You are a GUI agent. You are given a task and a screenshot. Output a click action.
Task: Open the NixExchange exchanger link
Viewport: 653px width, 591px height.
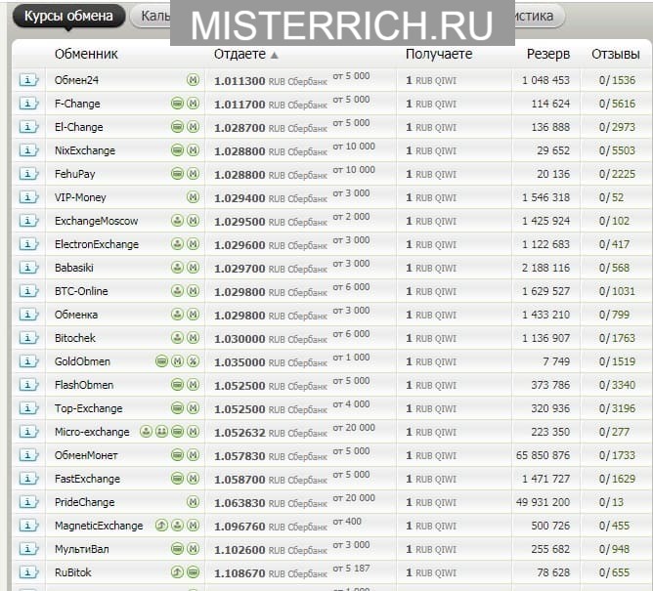[85, 150]
